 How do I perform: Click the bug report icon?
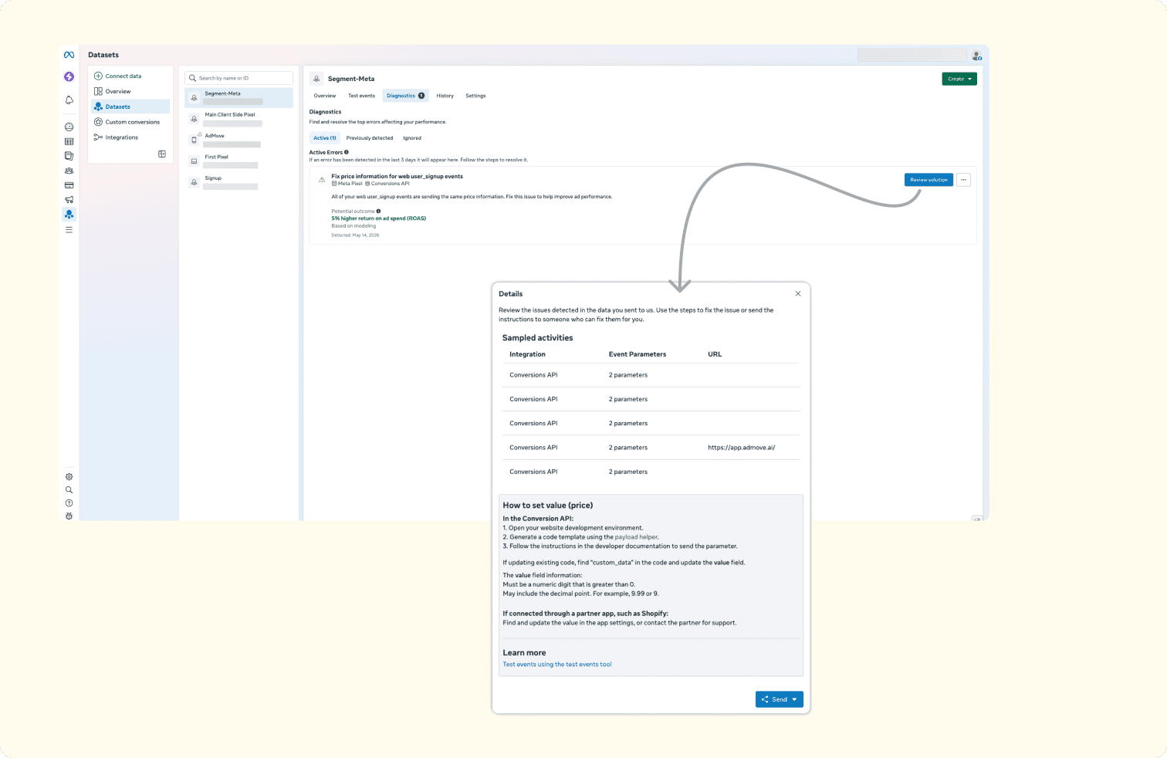pyautogui.click(x=69, y=516)
